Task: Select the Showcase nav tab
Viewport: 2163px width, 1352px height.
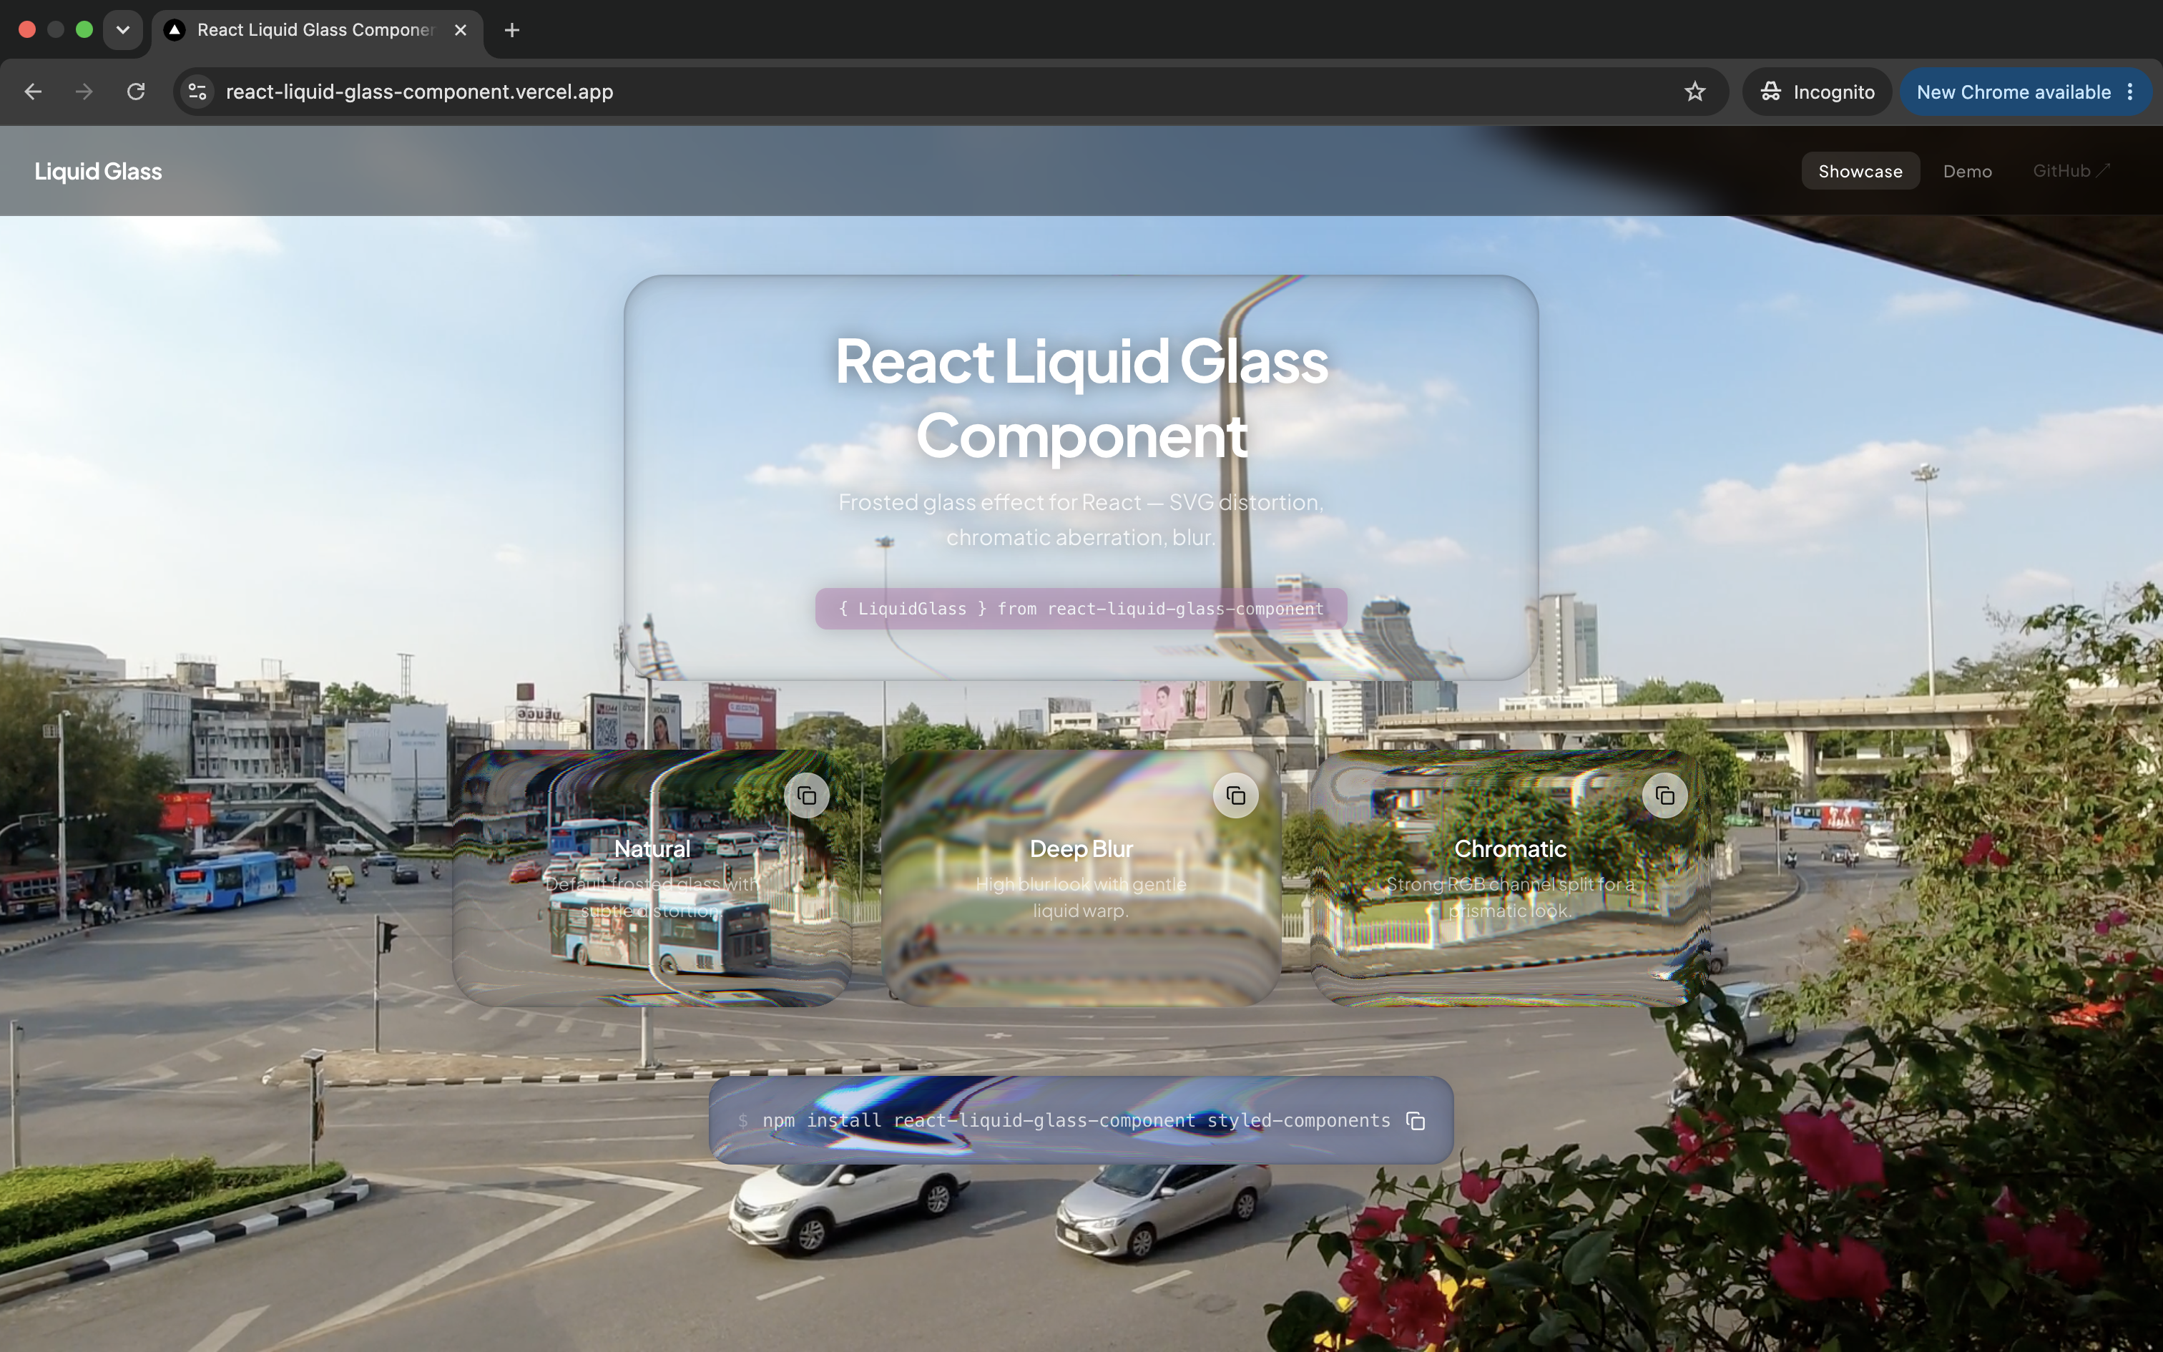Action: (x=1860, y=171)
